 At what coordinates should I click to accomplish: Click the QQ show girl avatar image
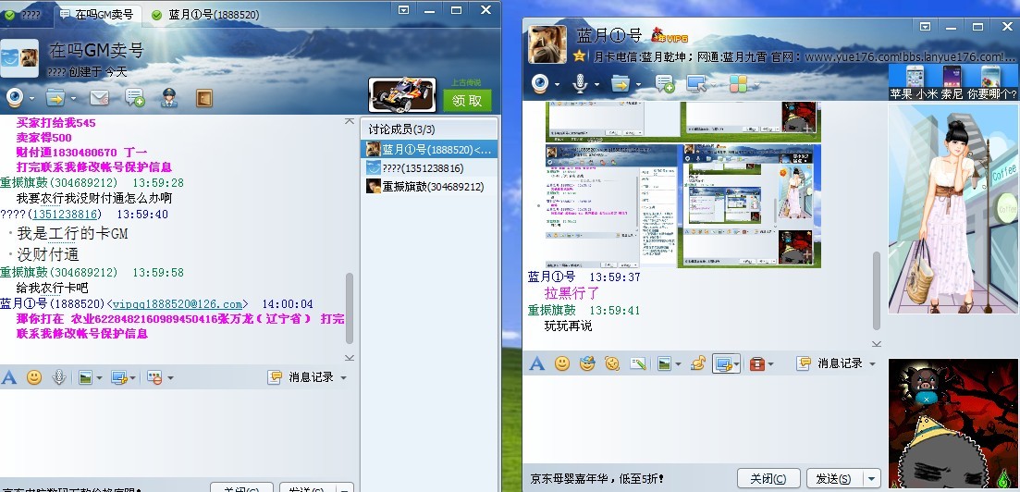[x=953, y=208]
